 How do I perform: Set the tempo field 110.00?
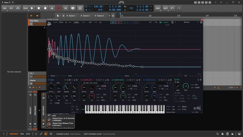[x=98, y=6]
